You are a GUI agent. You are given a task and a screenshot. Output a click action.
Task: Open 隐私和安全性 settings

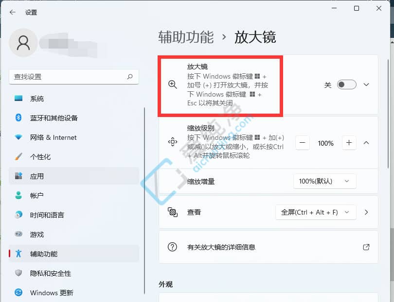tap(74, 273)
